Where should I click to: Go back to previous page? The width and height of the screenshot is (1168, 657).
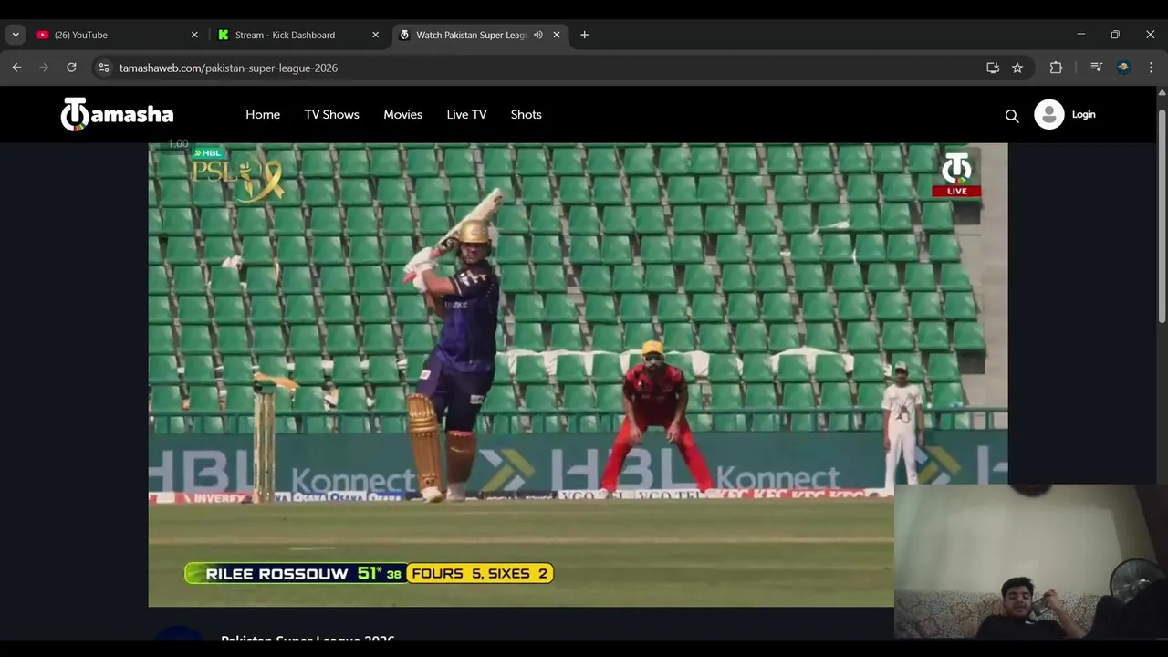[16, 68]
